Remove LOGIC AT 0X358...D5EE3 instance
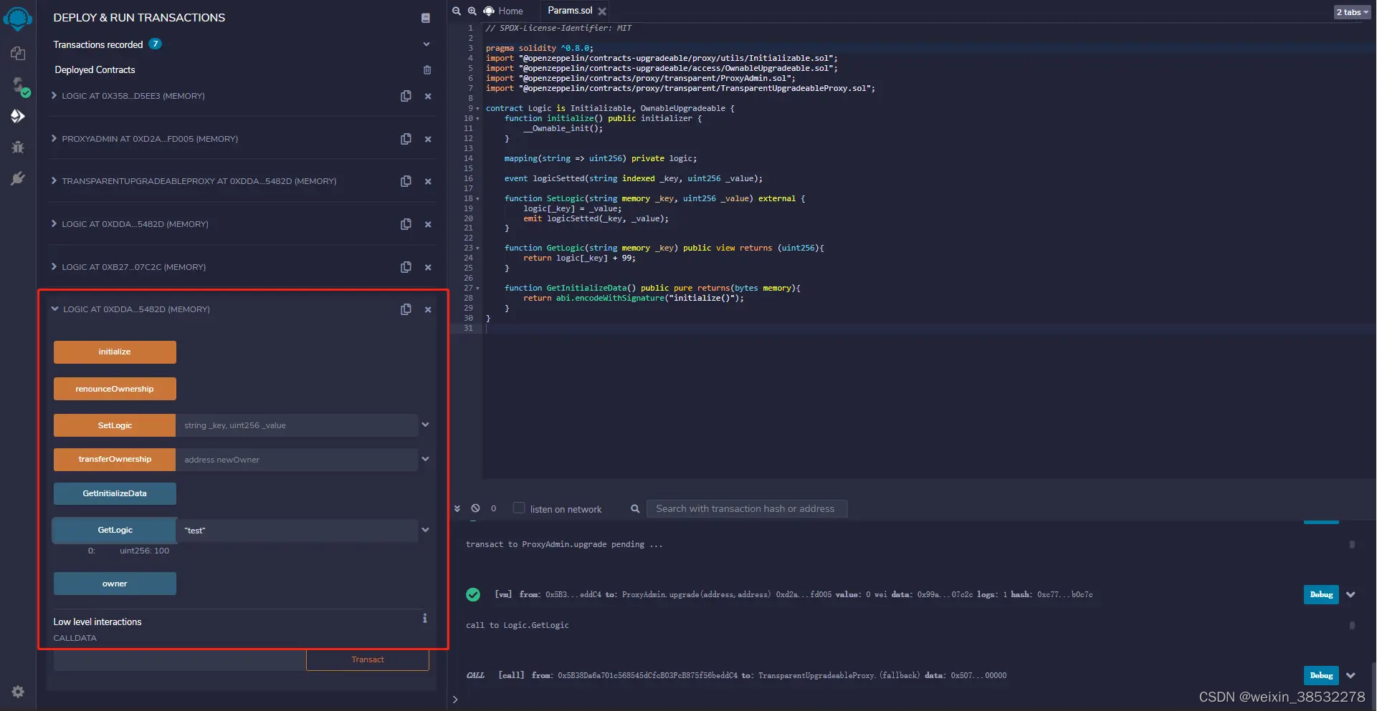This screenshot has width=1377, height=711. coord(428,96)
